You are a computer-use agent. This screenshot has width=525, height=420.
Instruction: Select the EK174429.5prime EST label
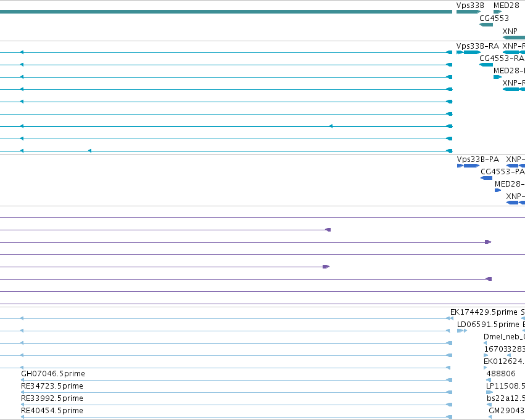tap(484, 312)
